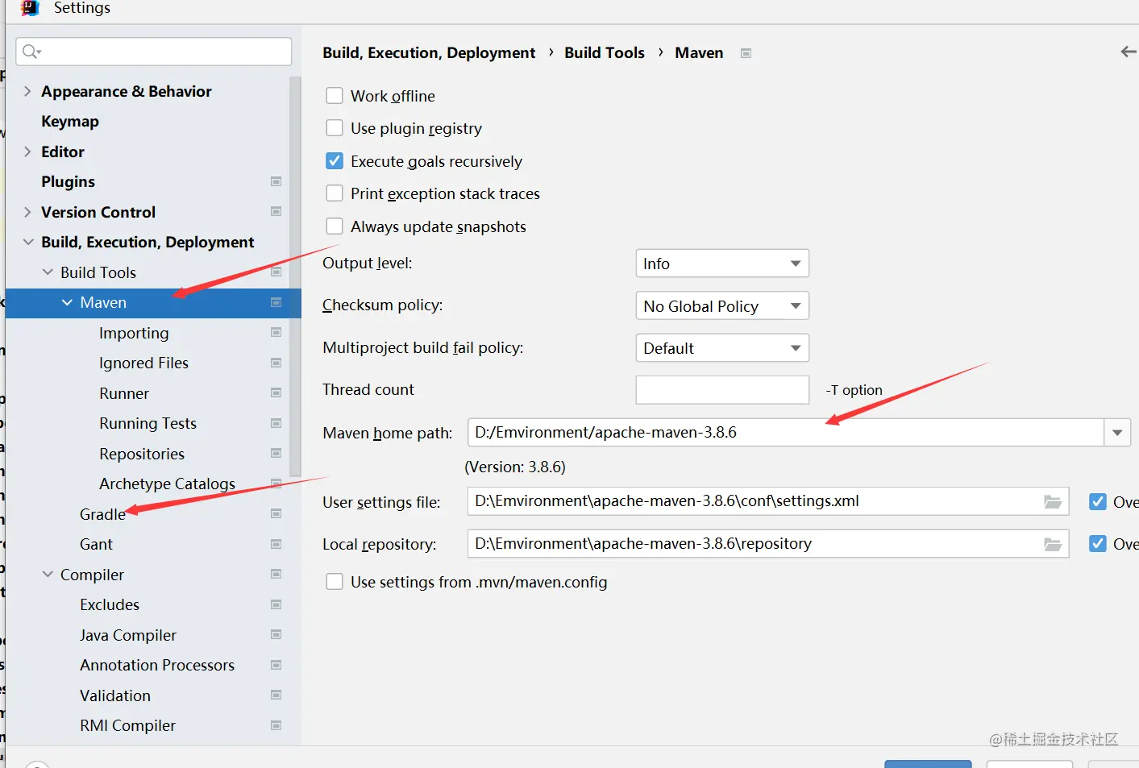Click the Local repository path field
The height and width of the screenshot is (768, 1139).
(x=768, y=544)
